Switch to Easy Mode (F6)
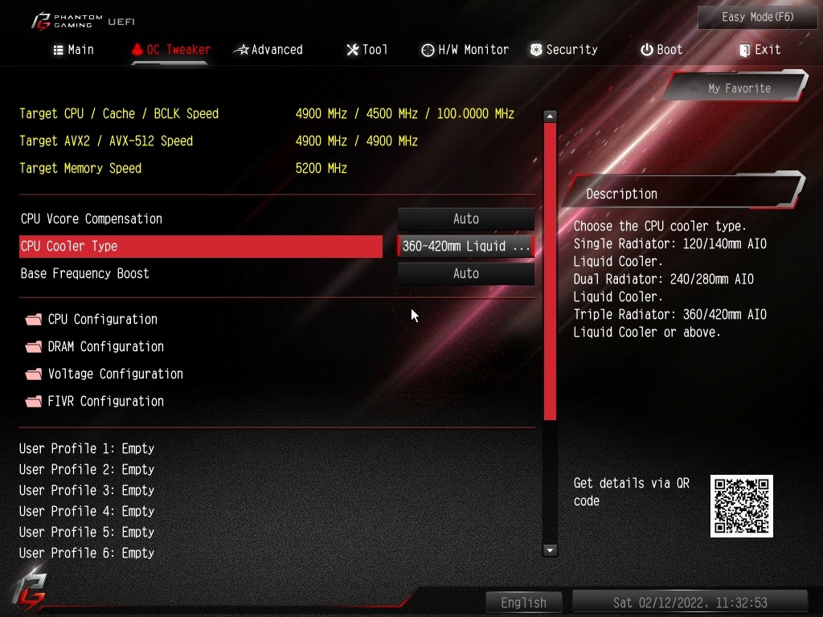The image size is (823, 617). (757, 18)
